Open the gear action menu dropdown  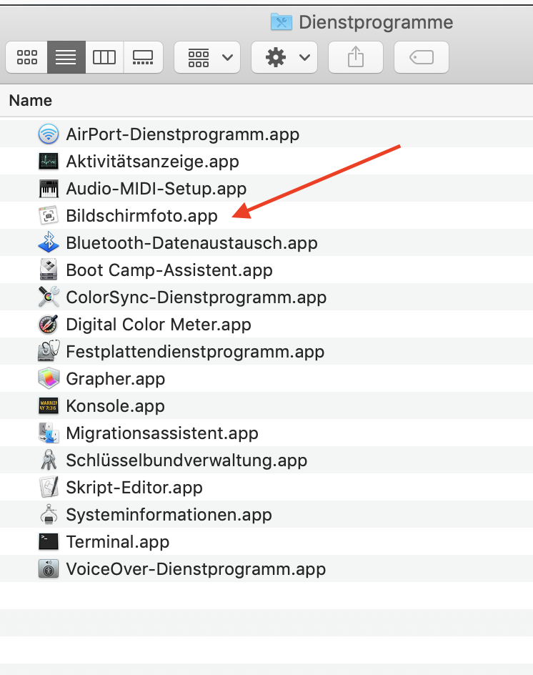[x=284, y=58]
